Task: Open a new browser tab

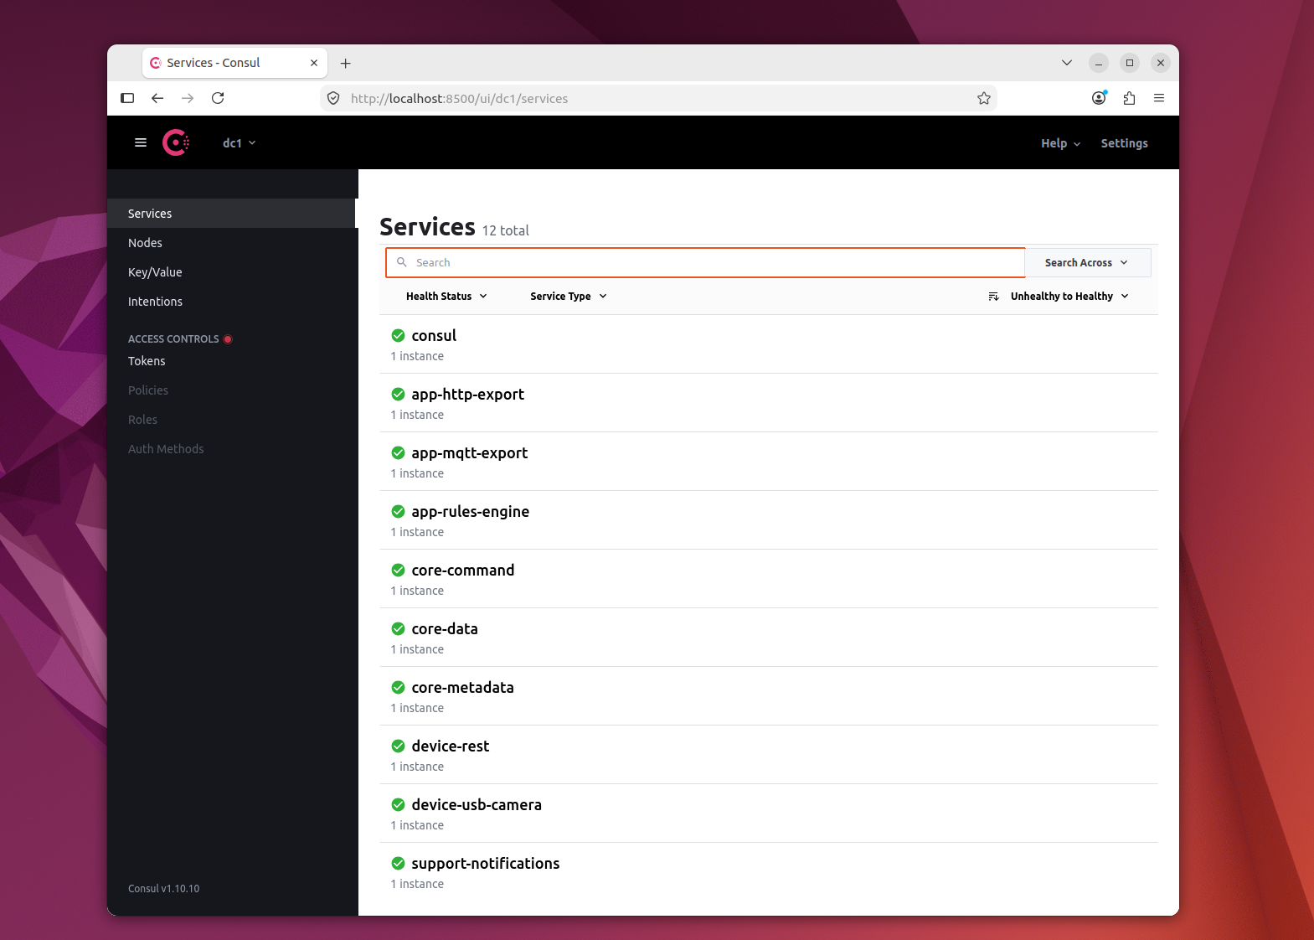Action: pos(345,63)
